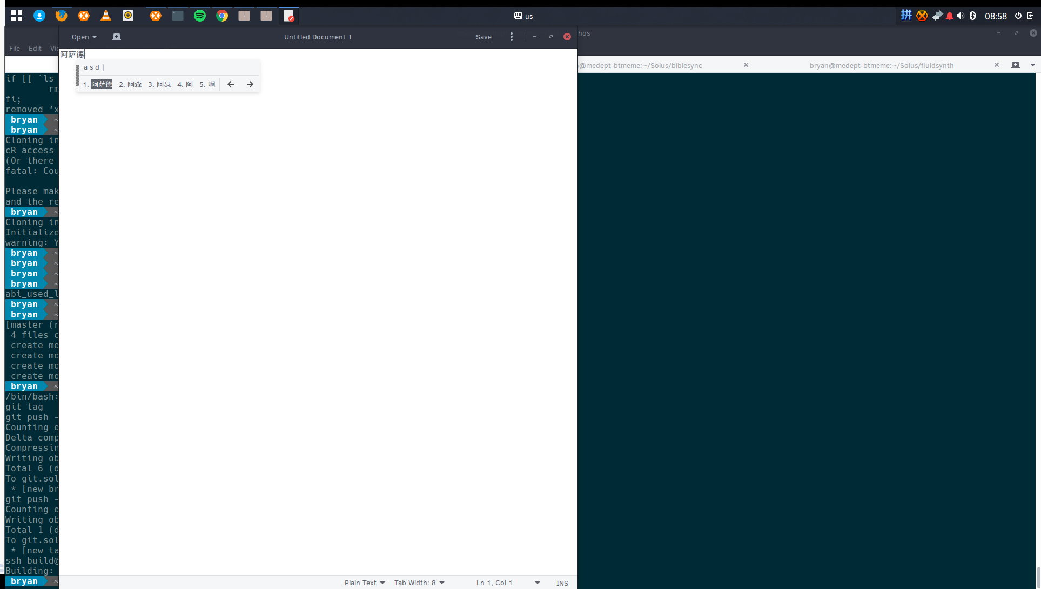The height and width of the screenshot is (589, 1041).
Task: Create new document tab in text editor
Action: 117,37
